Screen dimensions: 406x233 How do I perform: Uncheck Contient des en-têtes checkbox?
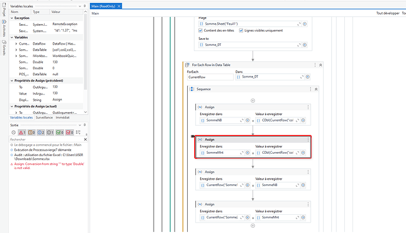pyautogui.click(x=201, y=31)
